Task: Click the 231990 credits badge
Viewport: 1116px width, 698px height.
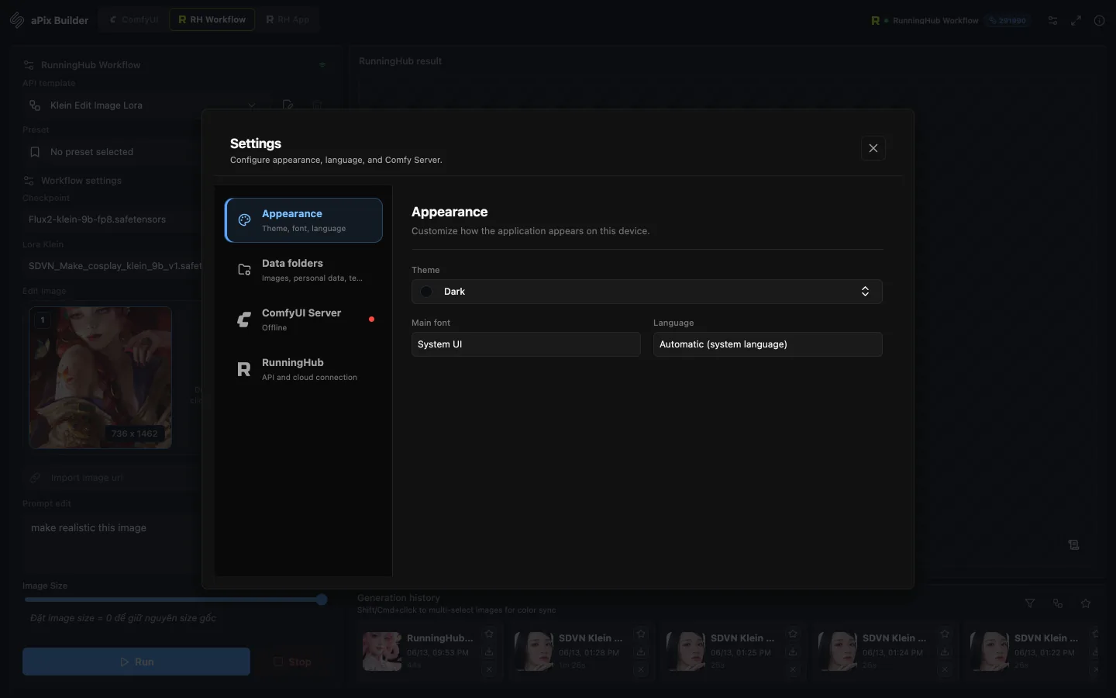Action: pos(1007,21)
